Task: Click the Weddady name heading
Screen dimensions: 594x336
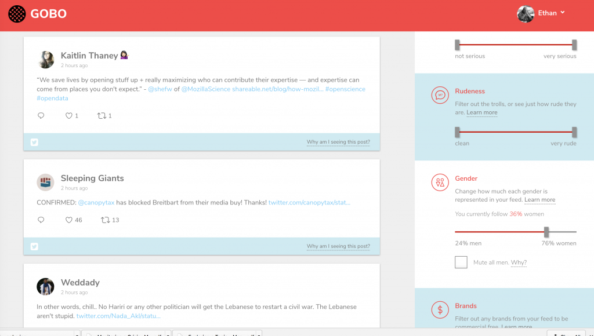Action: click(x=80, y=283)
